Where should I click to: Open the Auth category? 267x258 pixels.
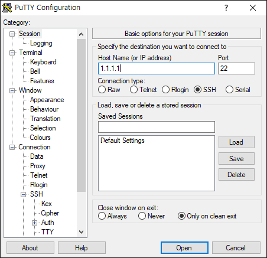pos(48,223)
